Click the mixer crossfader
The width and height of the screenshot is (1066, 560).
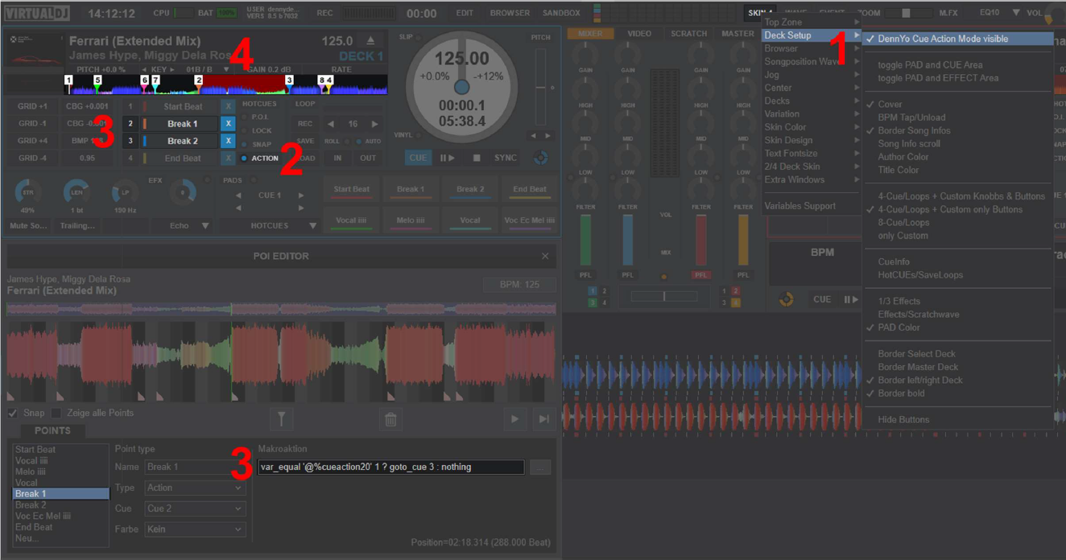click(x=664, y=297)
